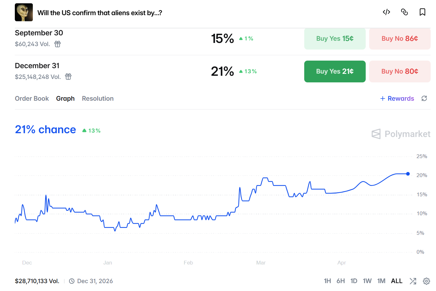Buy Yes at 15¢ for September 30
436x291 pixels.
pyautogui.click(x=335, y=39)
